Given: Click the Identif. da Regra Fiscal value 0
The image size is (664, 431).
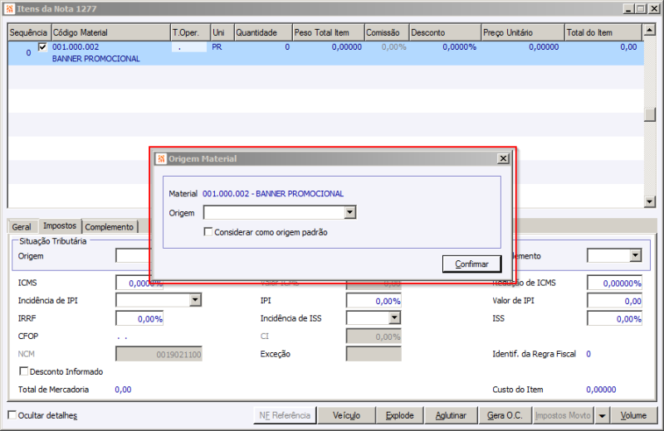Looking at the screenshot, I should pos(588,354).
